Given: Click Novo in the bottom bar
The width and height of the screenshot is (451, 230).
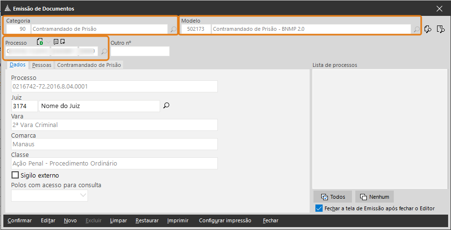Looking at the screenshot, I should pos(71,220).
